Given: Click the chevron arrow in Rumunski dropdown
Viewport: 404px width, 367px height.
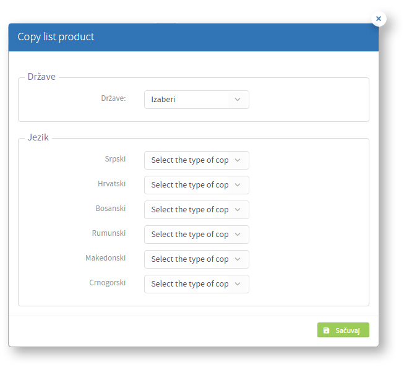Looking at the screenshot, I should point(238,235).
